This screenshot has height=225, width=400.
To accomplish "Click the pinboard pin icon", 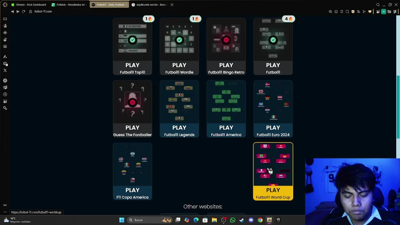I will (x=342, y=12).
